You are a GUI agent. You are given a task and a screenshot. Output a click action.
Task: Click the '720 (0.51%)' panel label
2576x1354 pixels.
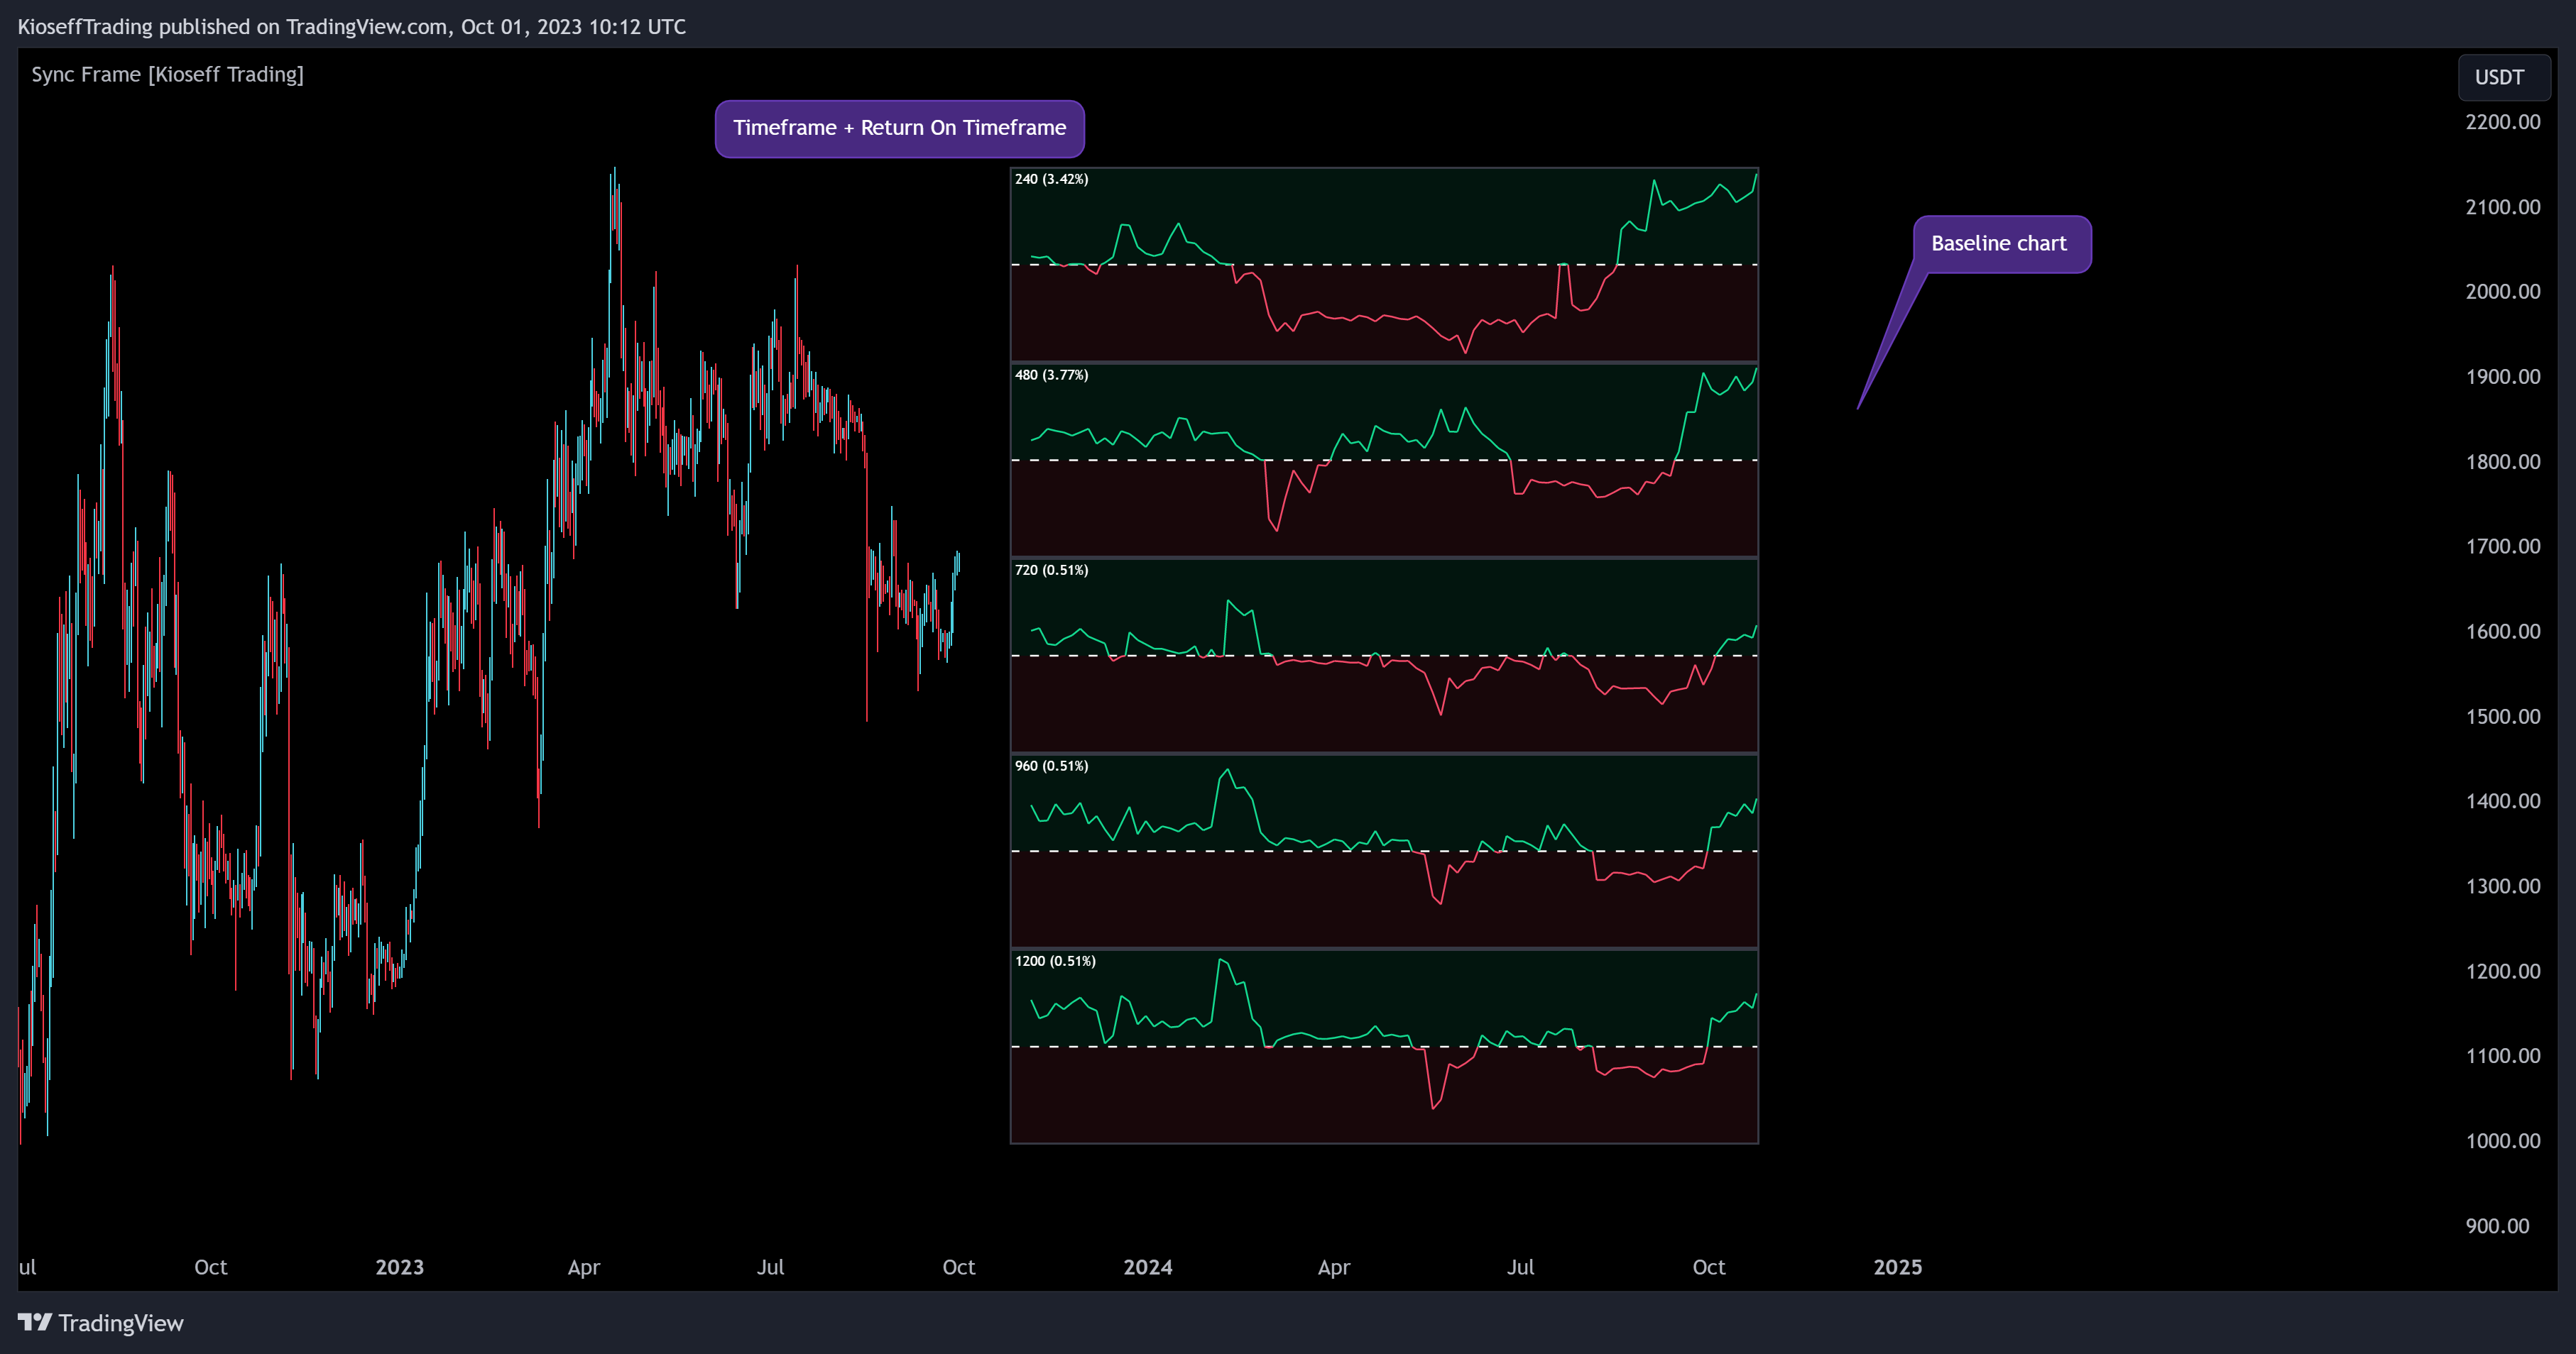1051,570
